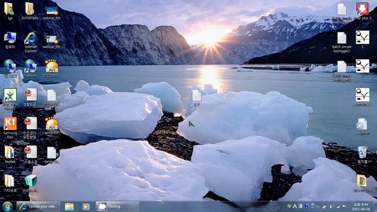Select the webinar_8th file icon
The height and width of the screenshot is (212, 377).
[x=51, y=11]
